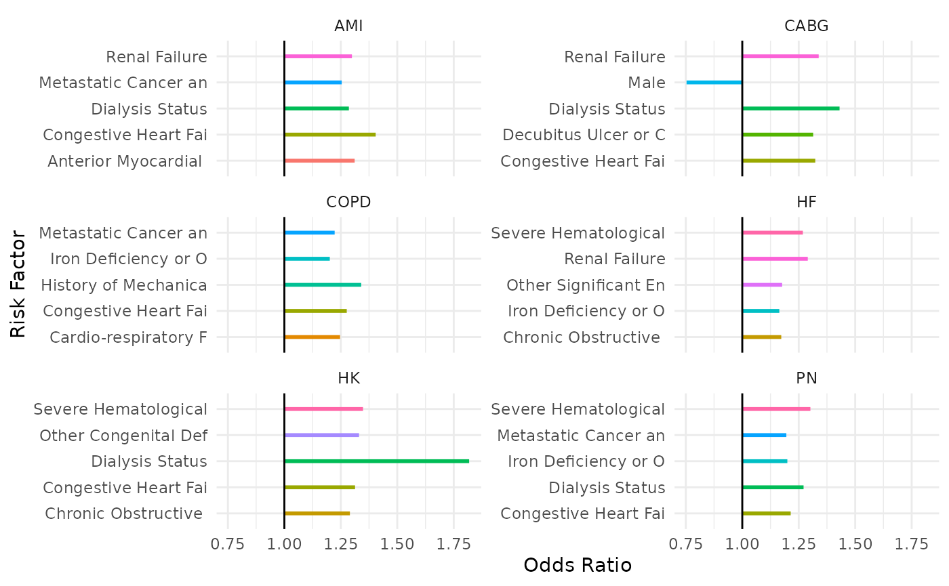This screenshot has height=586, width=949.
Task: Select Other Congenital Def label in HK panel
Action: click(123, 435)
